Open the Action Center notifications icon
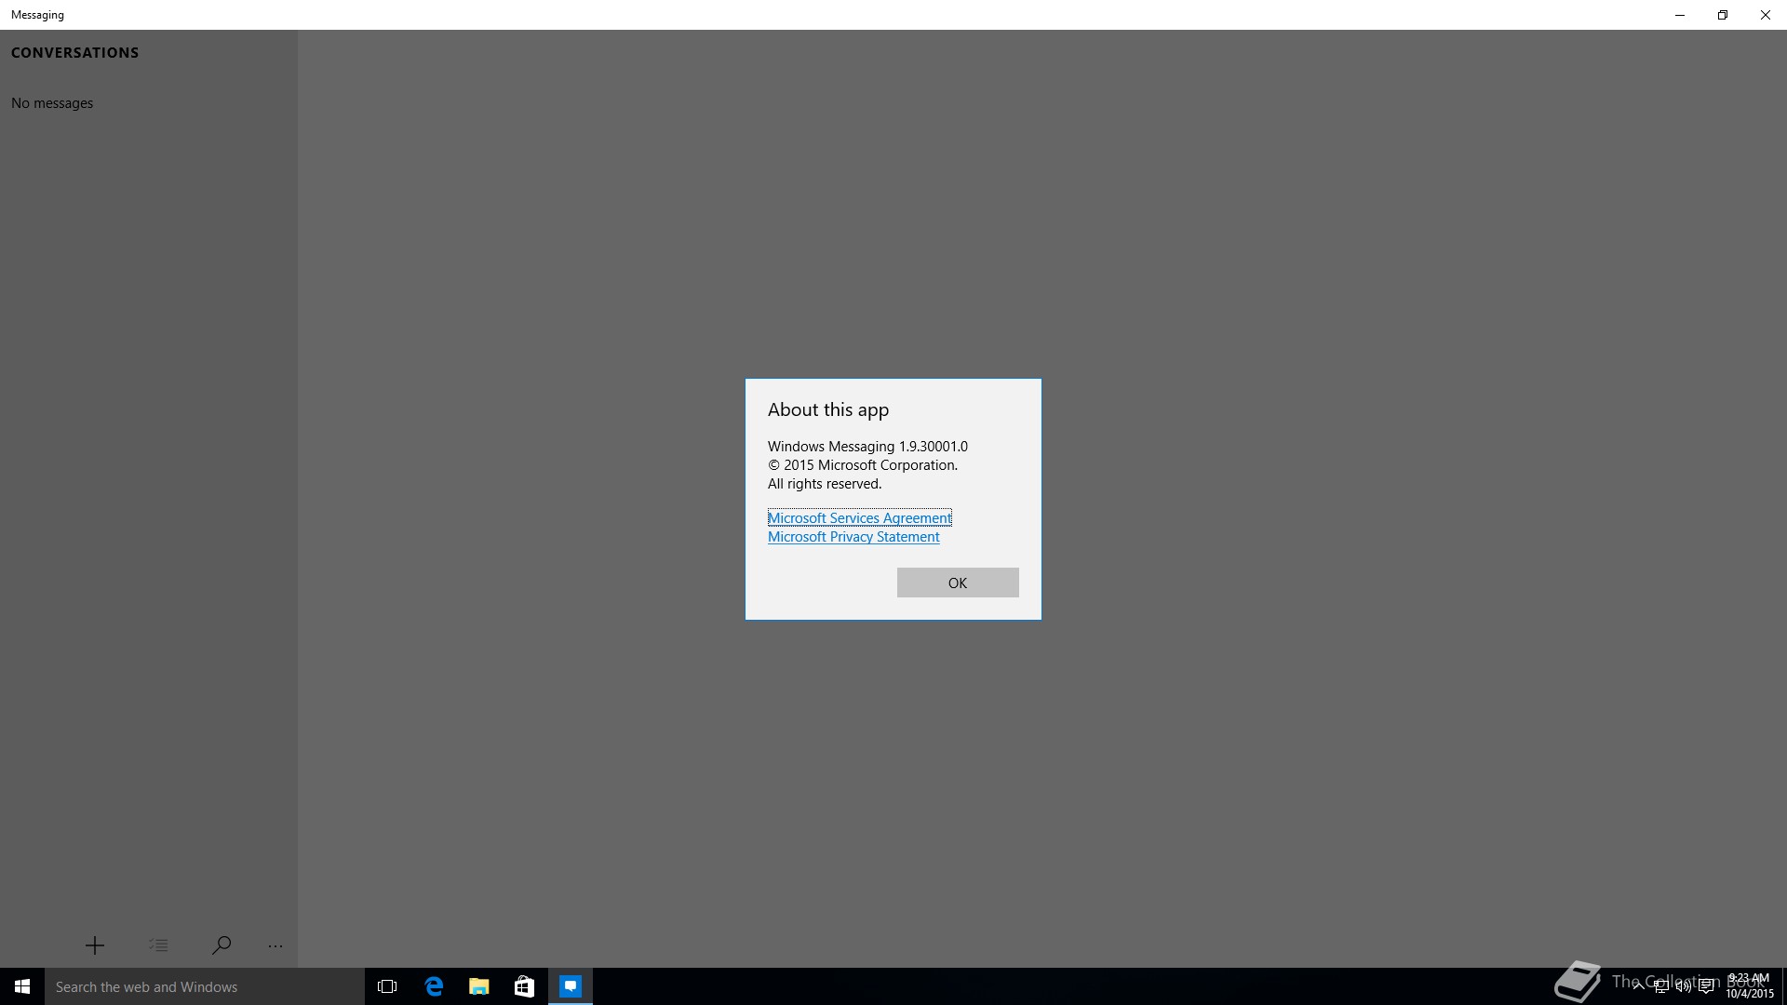This screenshot has width=1787, height=1005. tap(1706, 987)
